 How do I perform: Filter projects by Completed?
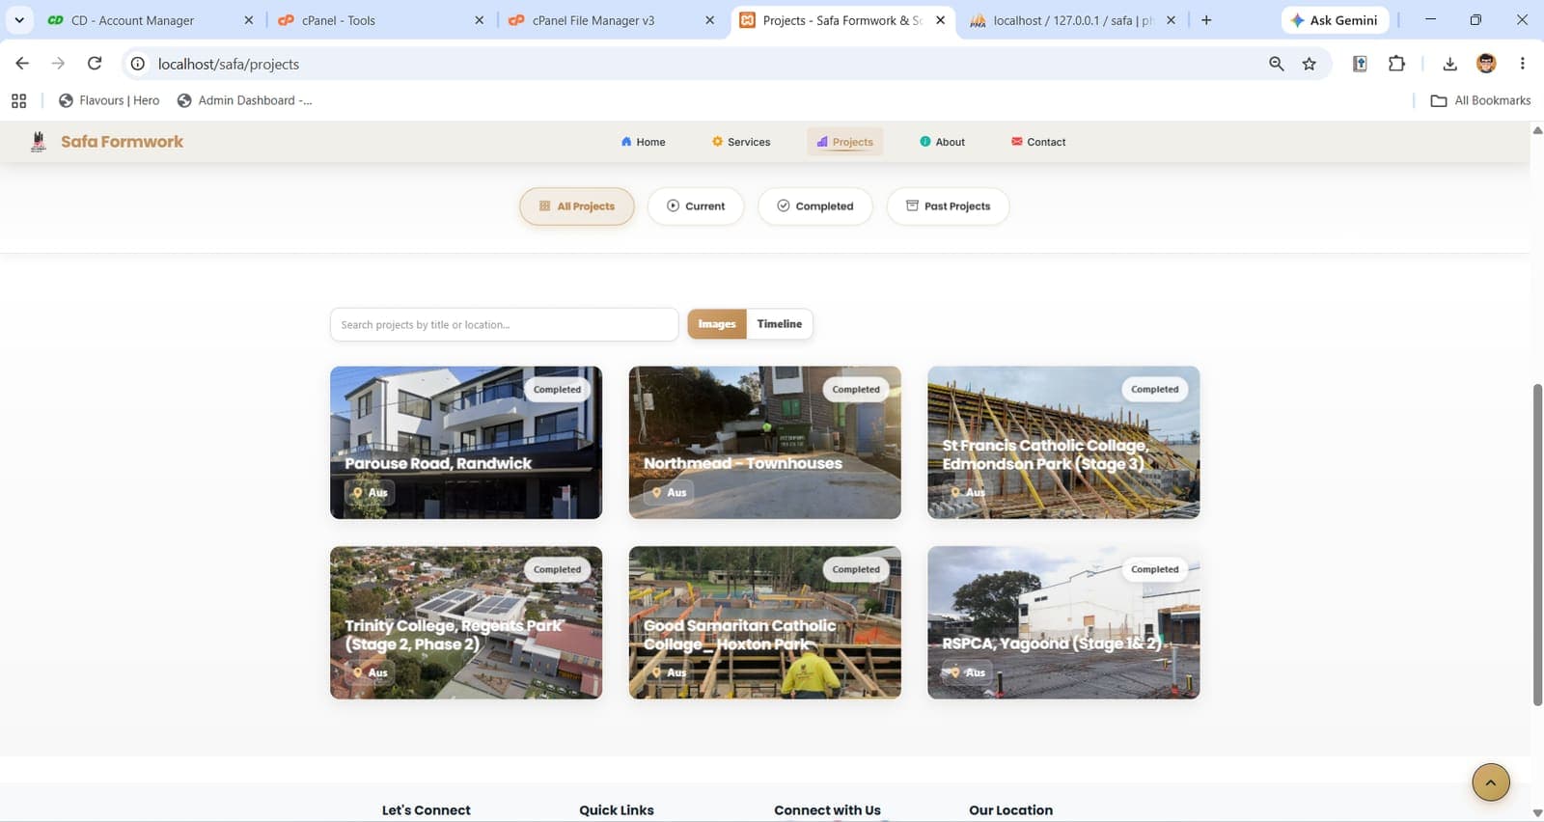(815, 206)
